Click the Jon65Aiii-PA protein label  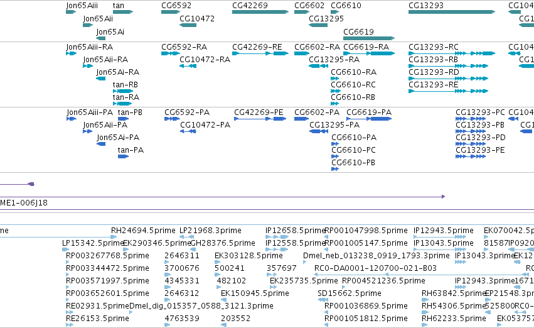click(x=90, y=112)
